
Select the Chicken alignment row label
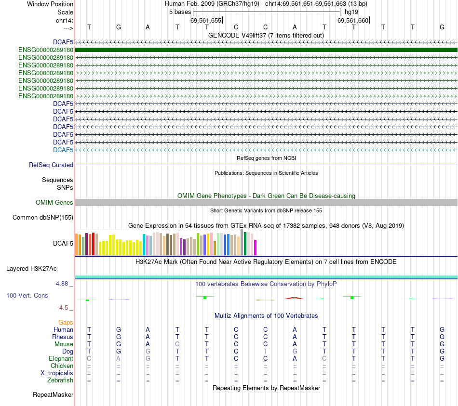[x=62, y=366]
